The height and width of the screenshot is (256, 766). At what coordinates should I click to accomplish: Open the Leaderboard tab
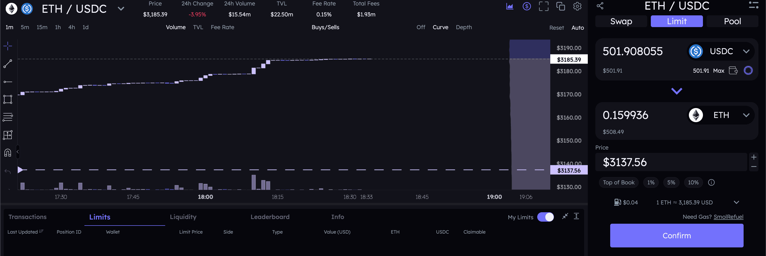270,217
